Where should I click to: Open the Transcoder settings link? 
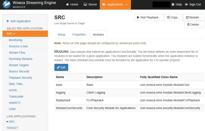point(16,96)
